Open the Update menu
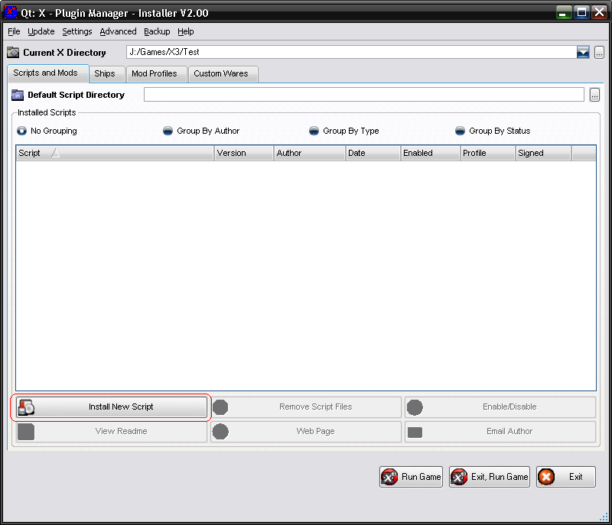Screen dimensions: 612x525 (41, 31)
